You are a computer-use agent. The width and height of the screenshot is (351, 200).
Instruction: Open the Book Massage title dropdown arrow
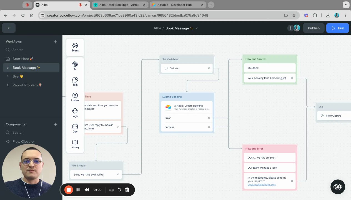point(197,28)
